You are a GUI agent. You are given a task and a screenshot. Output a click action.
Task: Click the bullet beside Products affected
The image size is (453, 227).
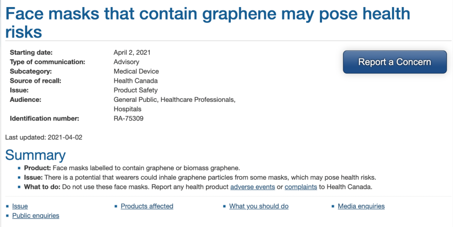116,206
